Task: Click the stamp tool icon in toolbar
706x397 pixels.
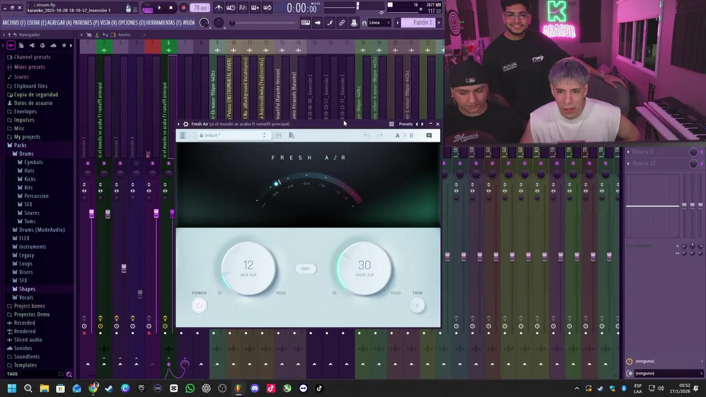Action: pos(354,23)
